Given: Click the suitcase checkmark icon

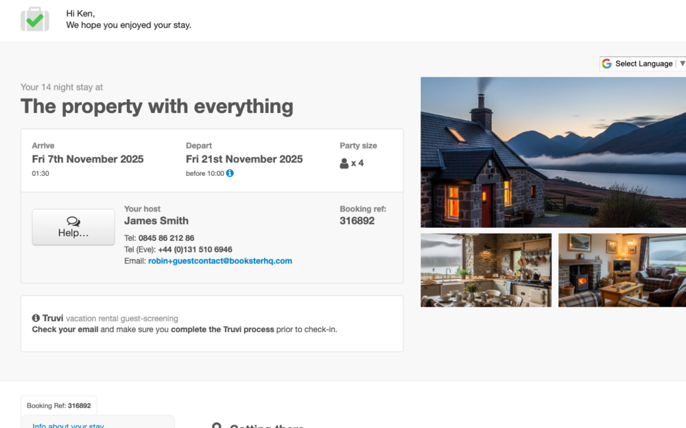Looking at the screenshot, I should point(35,19).
